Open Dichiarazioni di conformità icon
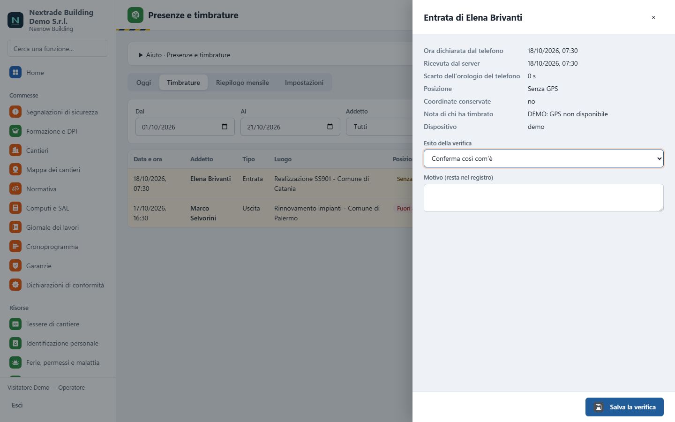Viewport: 675px width, 422px height. click(15, 285)
